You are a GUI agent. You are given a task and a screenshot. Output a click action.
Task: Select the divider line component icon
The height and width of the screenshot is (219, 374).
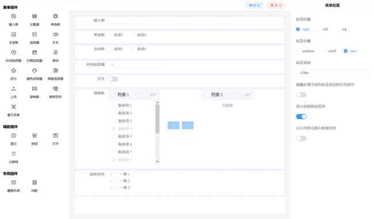click(x=14, y=154)
